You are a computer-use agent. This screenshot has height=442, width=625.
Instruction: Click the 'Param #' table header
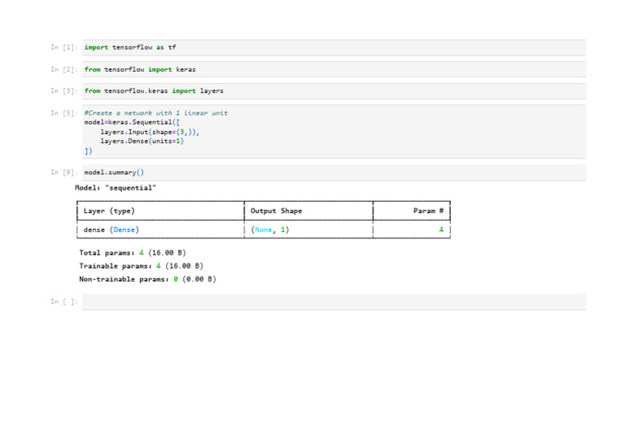(x=429, y=211)
